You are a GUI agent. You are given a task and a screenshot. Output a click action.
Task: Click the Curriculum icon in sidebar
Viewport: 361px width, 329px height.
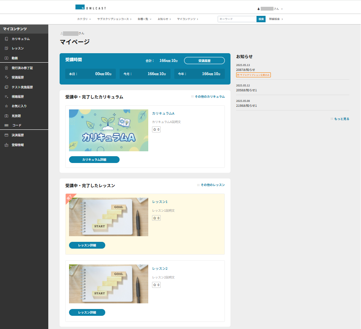(6, 39)
